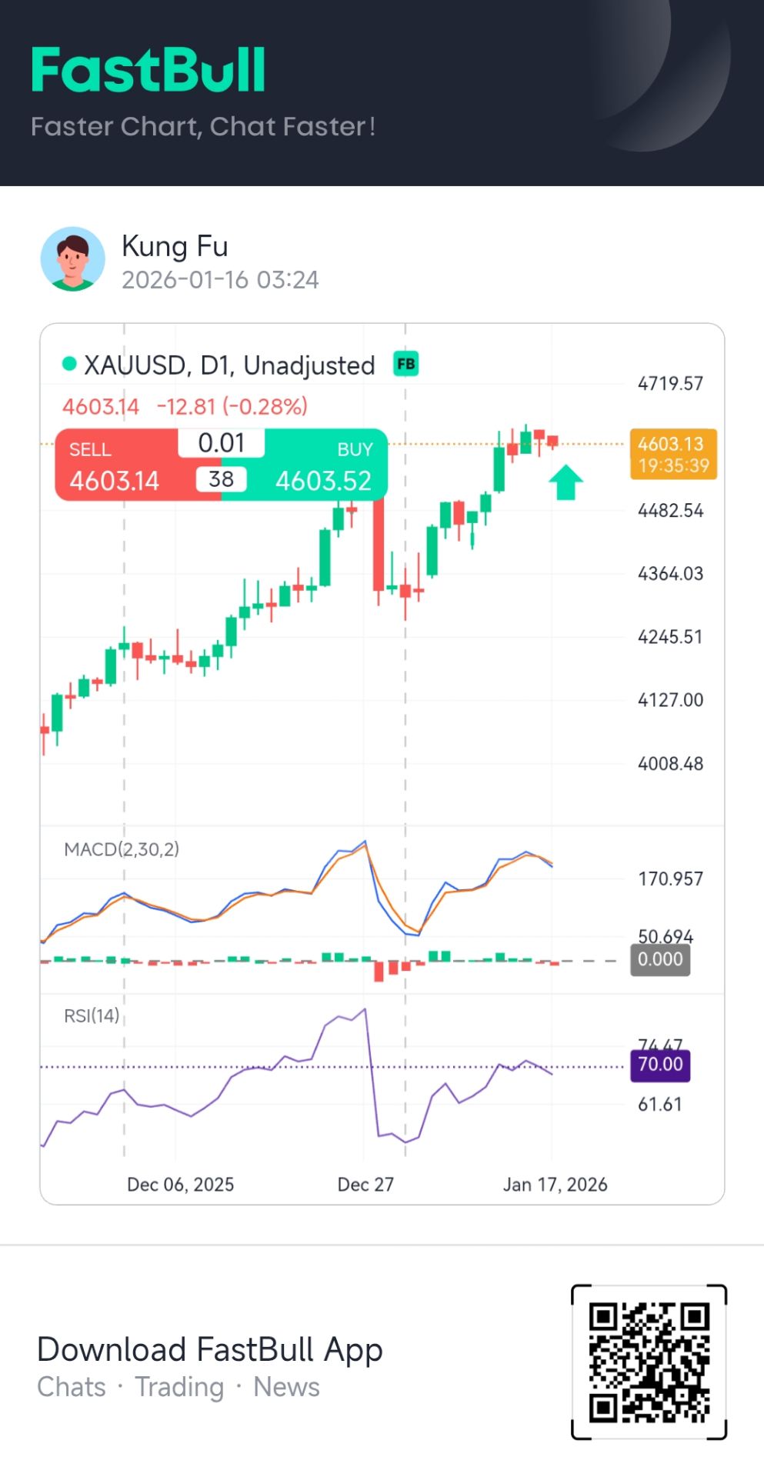
Task: Click the 0.01 lot size field
Action: click(221, 443)
